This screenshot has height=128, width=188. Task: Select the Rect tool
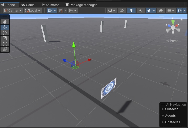click(5, 44)
